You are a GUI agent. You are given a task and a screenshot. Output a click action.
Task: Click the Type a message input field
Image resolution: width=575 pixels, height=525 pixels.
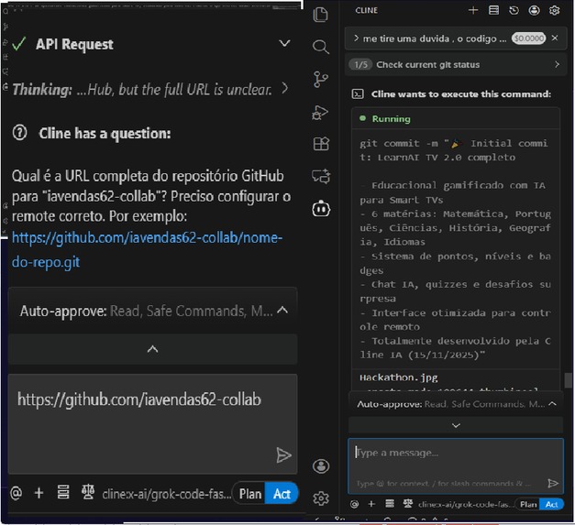[x=456, y=466]
